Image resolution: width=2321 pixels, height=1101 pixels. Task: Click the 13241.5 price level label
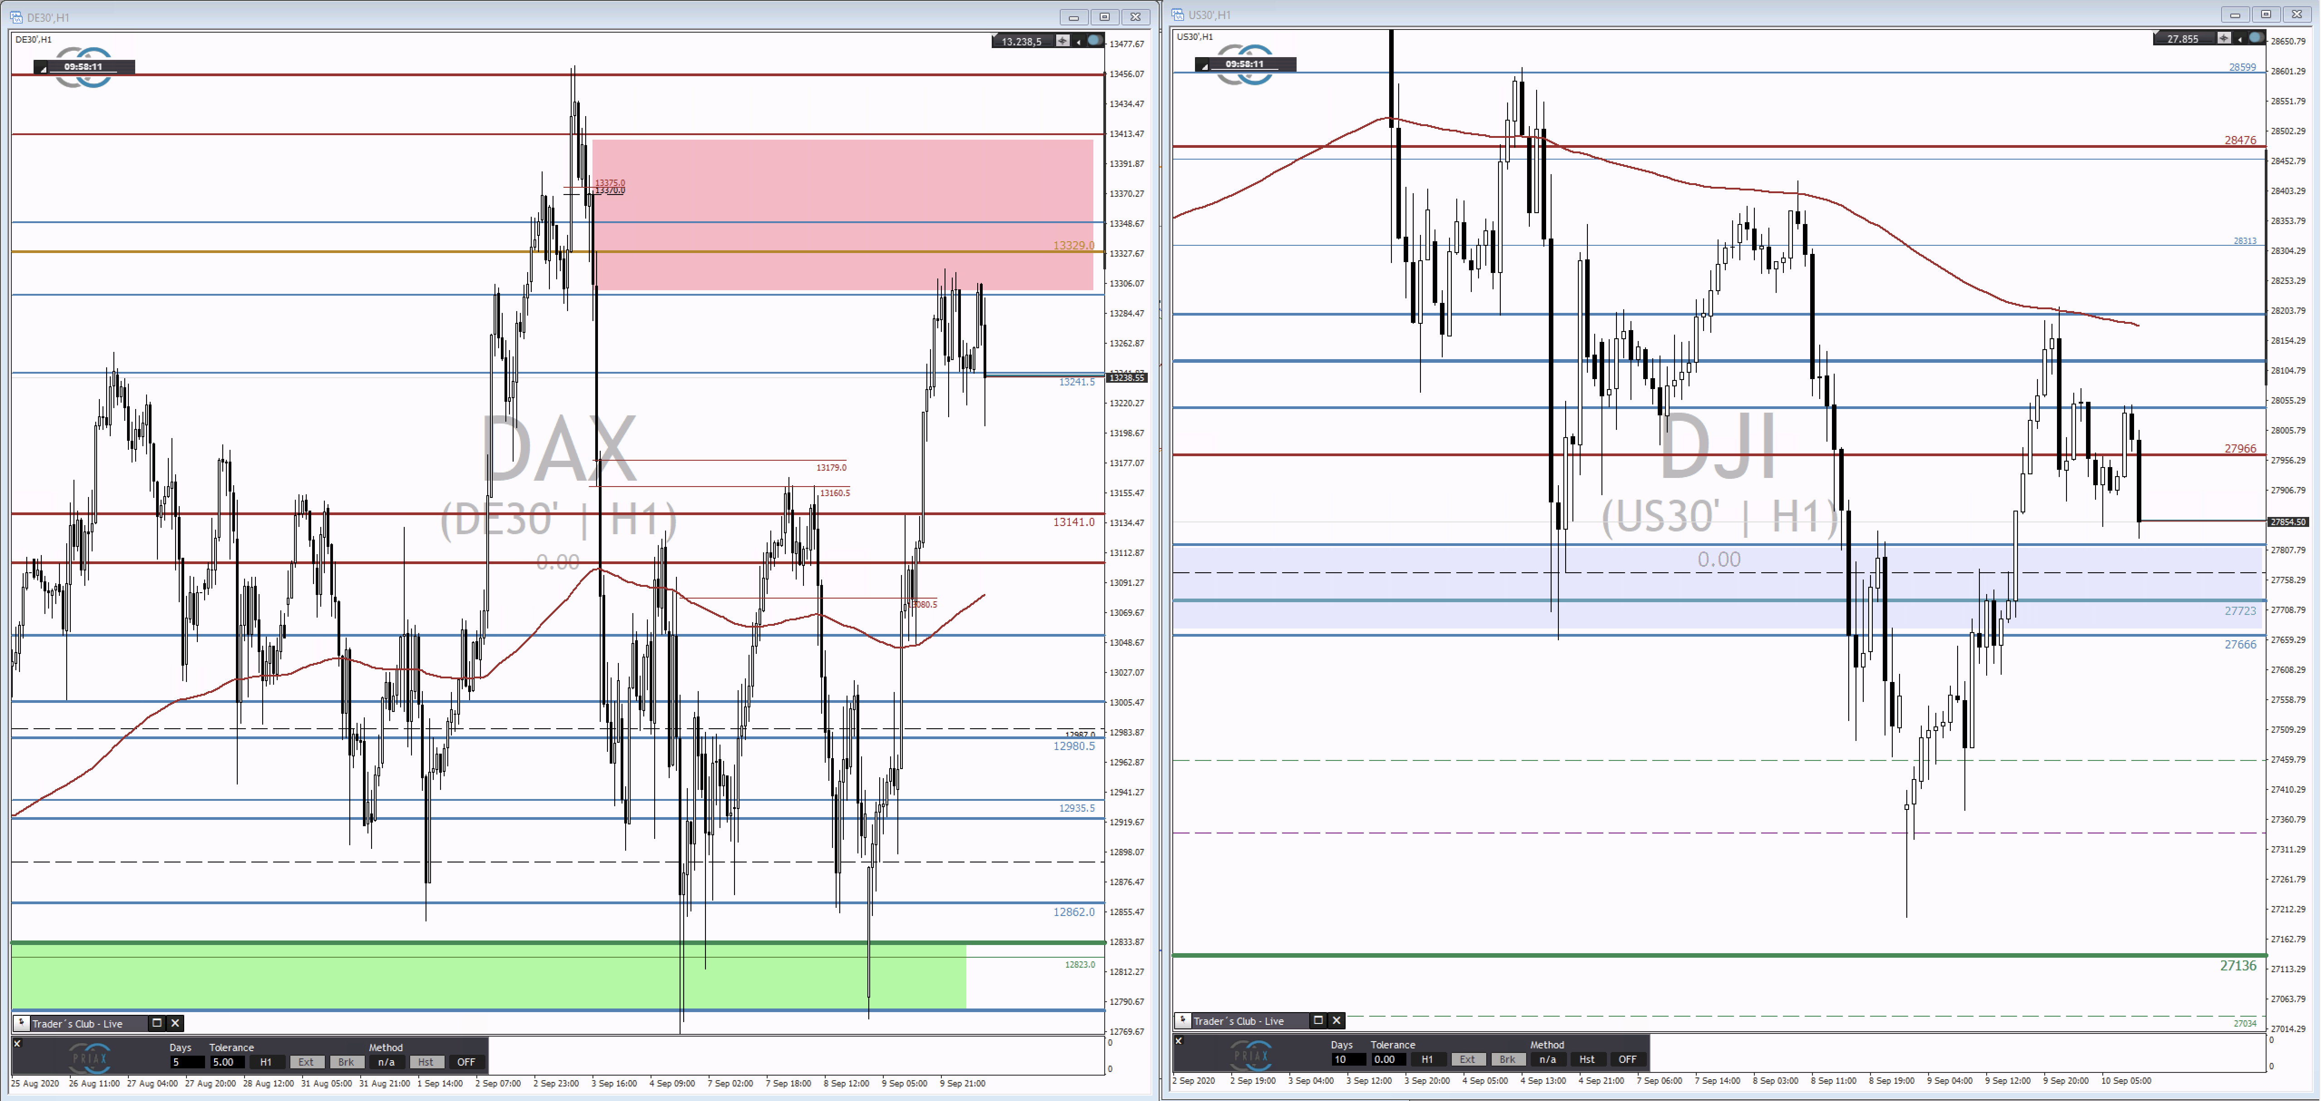[1077, 382]
